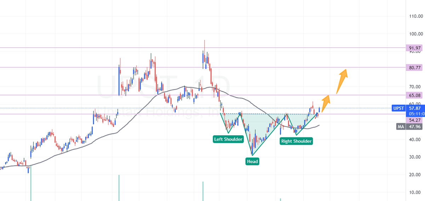Select the 65.08 price level label
This screenshot has width=425, height=201.
click(415, 95)
